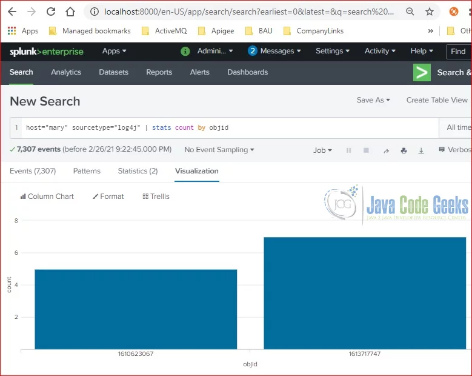This screenshot has height=376, width=472.
Task: Go to the Alerts nav tab
Action: (x=199, y=72)
